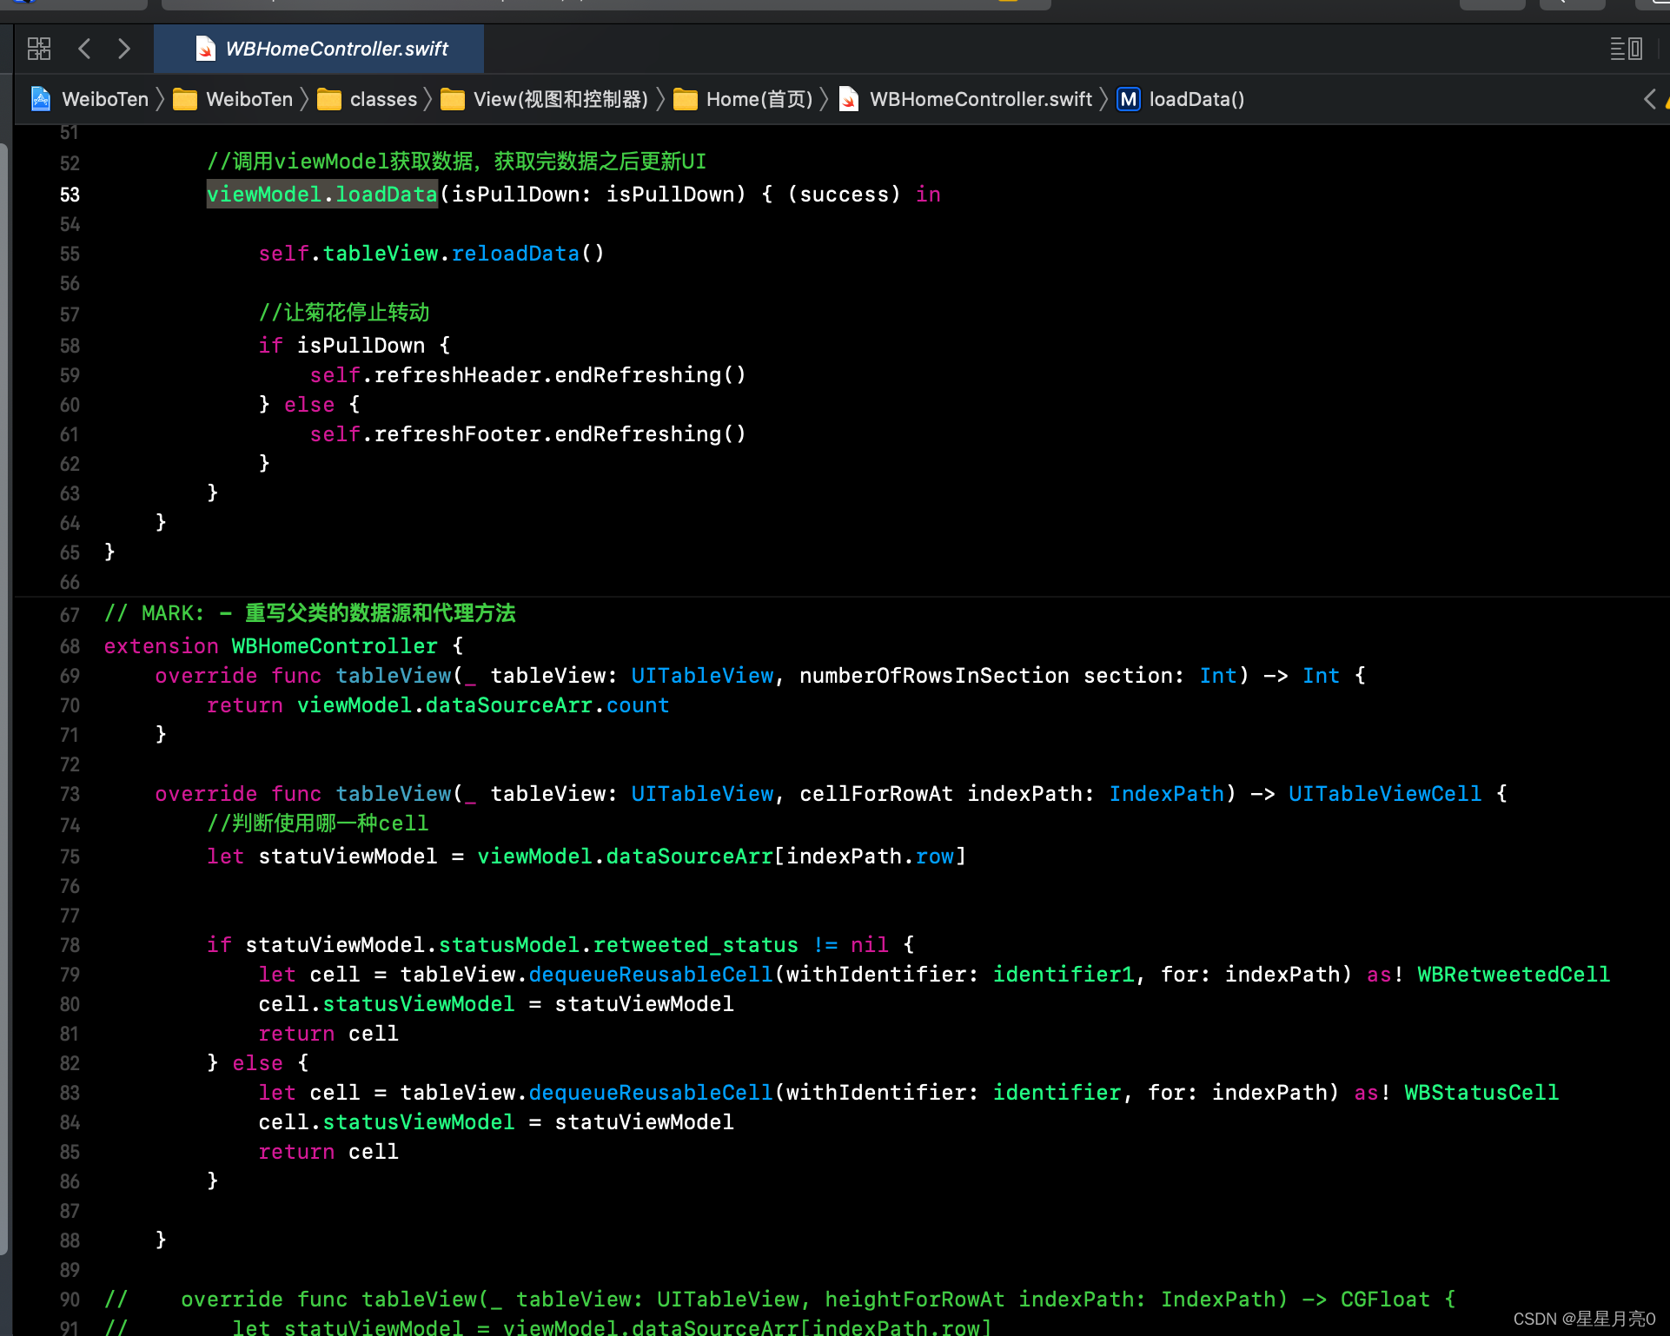The width and height of the screenshot is (1670, 1336).
Task: Click the WeiboTen project icon in jump bar
Action: coord(41,99)
